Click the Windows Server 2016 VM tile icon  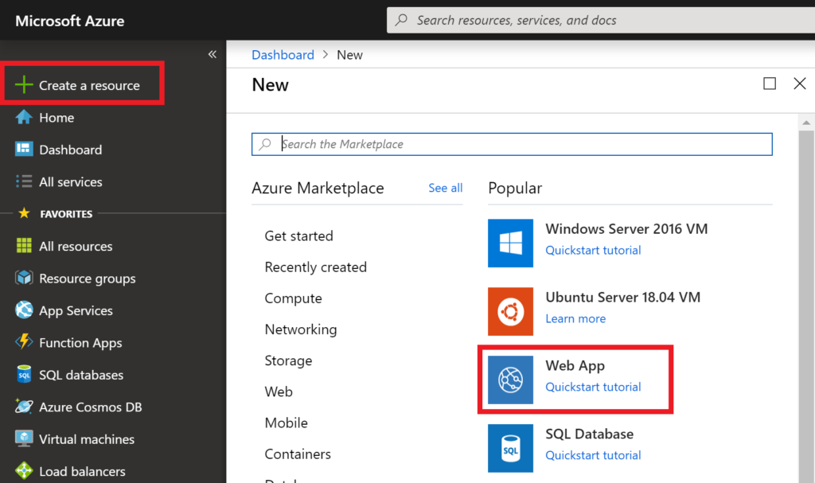510,243
